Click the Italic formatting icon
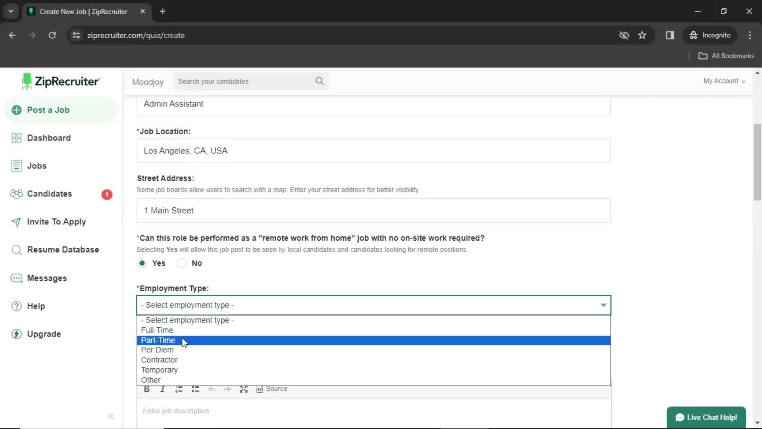This screenshot has width=762, height=429. (163, 388)
